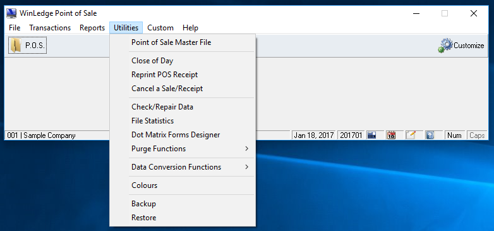Viewport: 494px width, 231px height.
Task: Select Reprint POS Receipt
Action: coord(183,75)
